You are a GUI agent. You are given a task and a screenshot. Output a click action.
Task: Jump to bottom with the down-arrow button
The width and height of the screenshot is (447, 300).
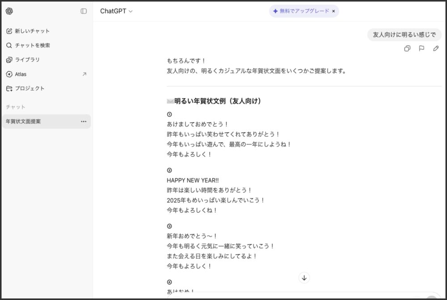point(304,278)
